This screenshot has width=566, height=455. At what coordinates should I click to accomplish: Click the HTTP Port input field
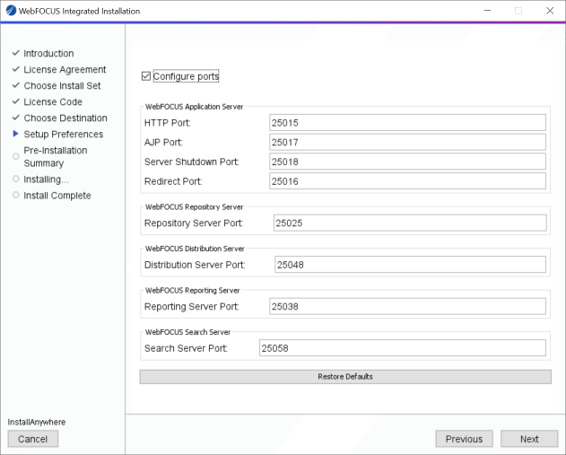[407, 122]
